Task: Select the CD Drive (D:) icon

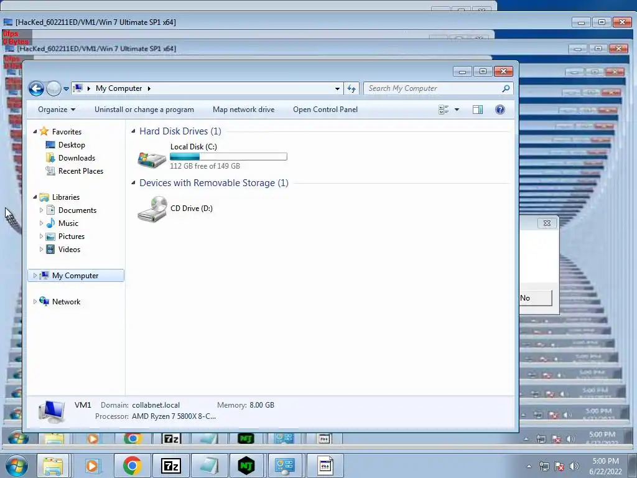Action: 152,209
